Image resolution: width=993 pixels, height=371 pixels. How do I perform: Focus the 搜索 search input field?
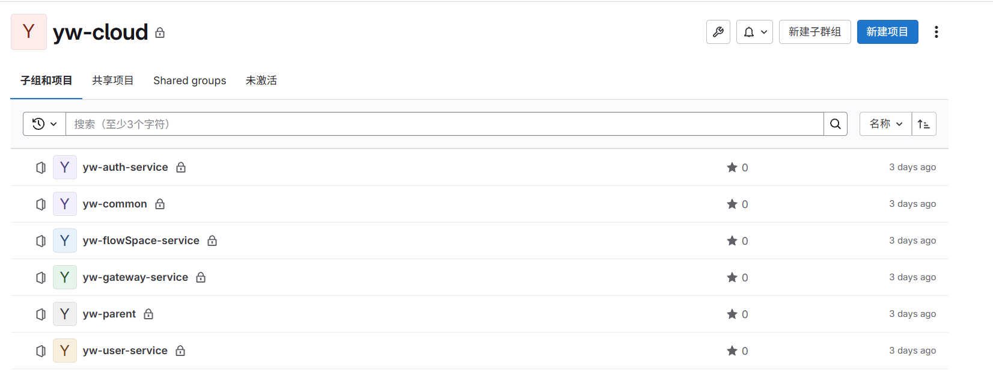click(445, 124)
